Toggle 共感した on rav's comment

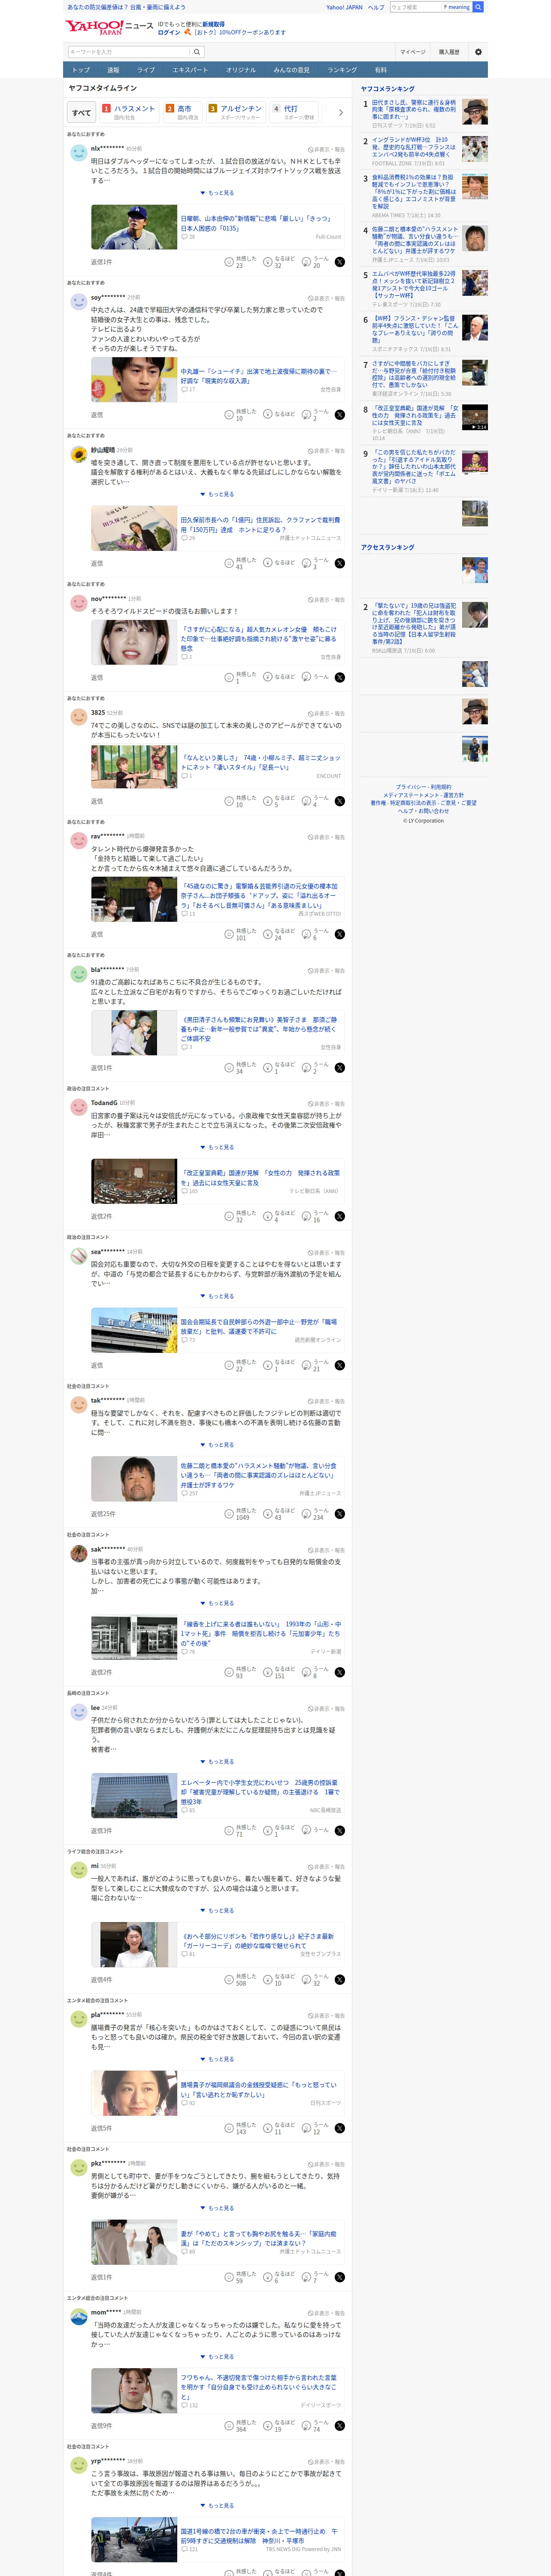click(x=240, y=934)
